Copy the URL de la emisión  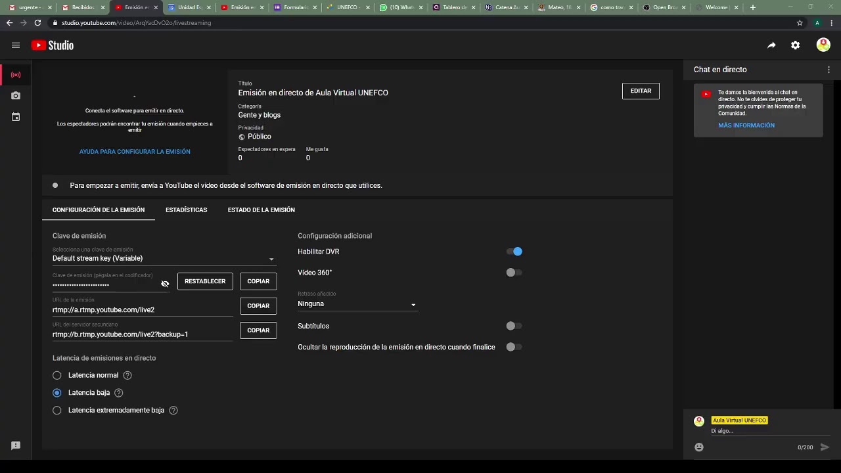[258, 305]
